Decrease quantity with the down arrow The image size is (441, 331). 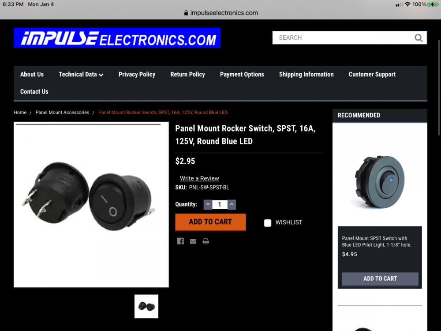[x=208, y=204]
